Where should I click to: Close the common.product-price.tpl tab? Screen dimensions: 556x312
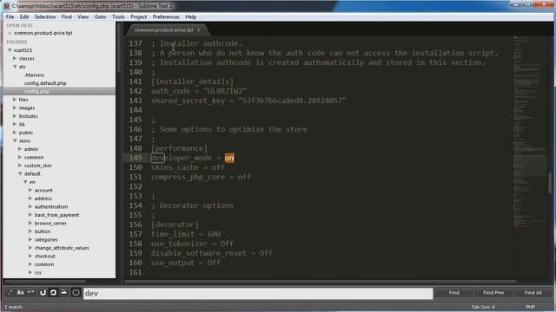point(199,30)
